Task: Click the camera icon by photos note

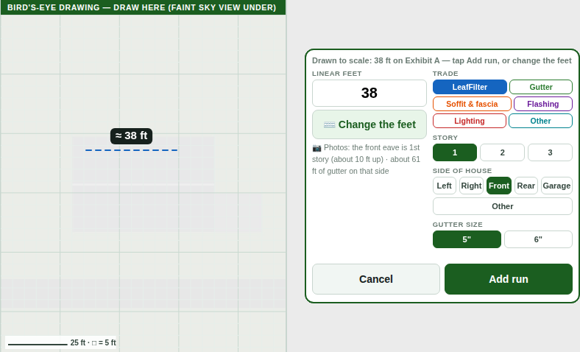Action: [316, 148]
